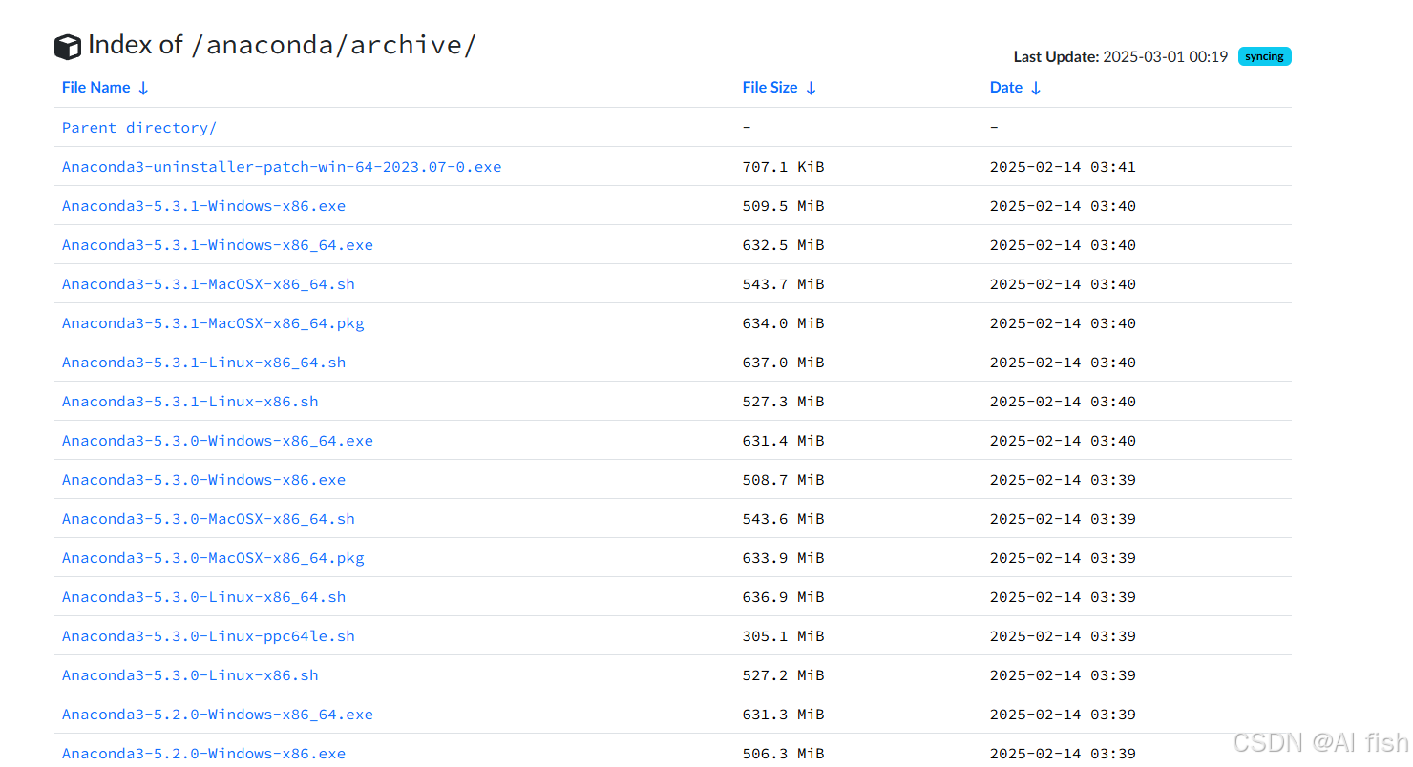This screenshot has height=767, width=1413.
Task: Download Anaconda3-5.3.1-Linux-x86_64.sh
Action: 204,363
